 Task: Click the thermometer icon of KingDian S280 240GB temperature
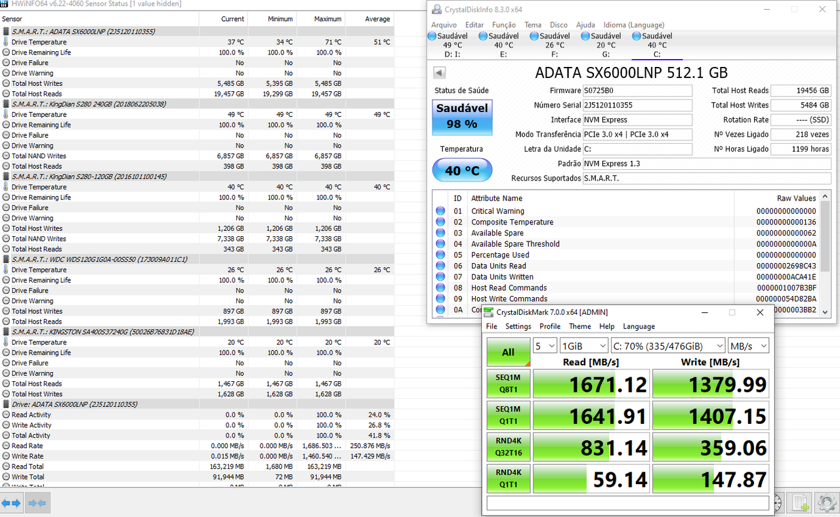(6, 114)
